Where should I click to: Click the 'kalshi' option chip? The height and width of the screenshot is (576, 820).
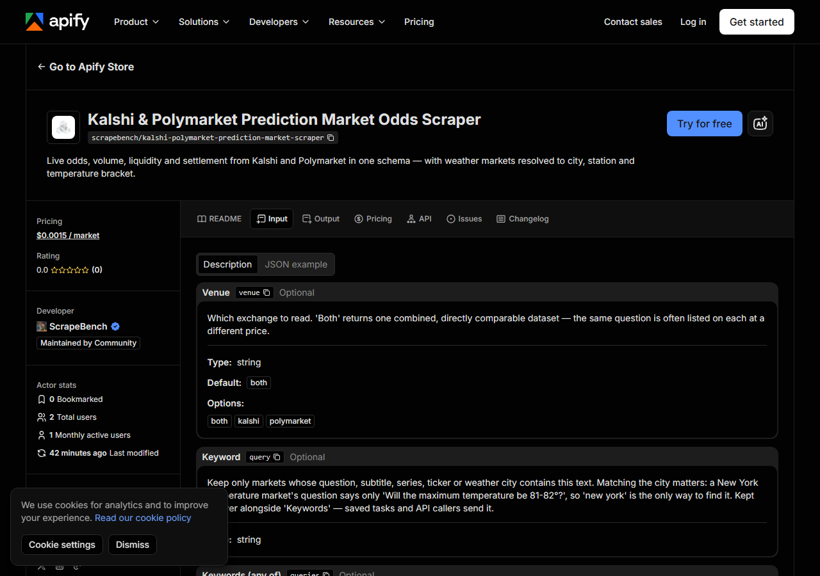click(x=249, y=421)
